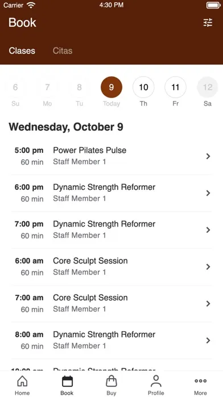The width and height of the screenshot is (223, 397).
Task: Select Friday the 11th date
Action: pos(176,87)
